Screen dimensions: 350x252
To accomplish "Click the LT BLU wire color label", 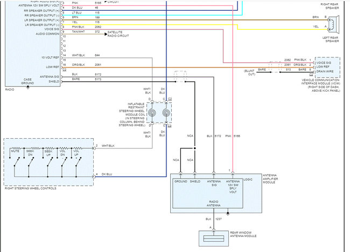I will pos(77,13).
